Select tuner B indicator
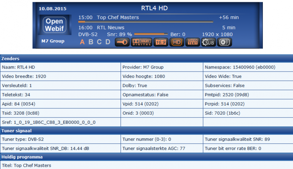293x169 pixels. coord(91,42)
